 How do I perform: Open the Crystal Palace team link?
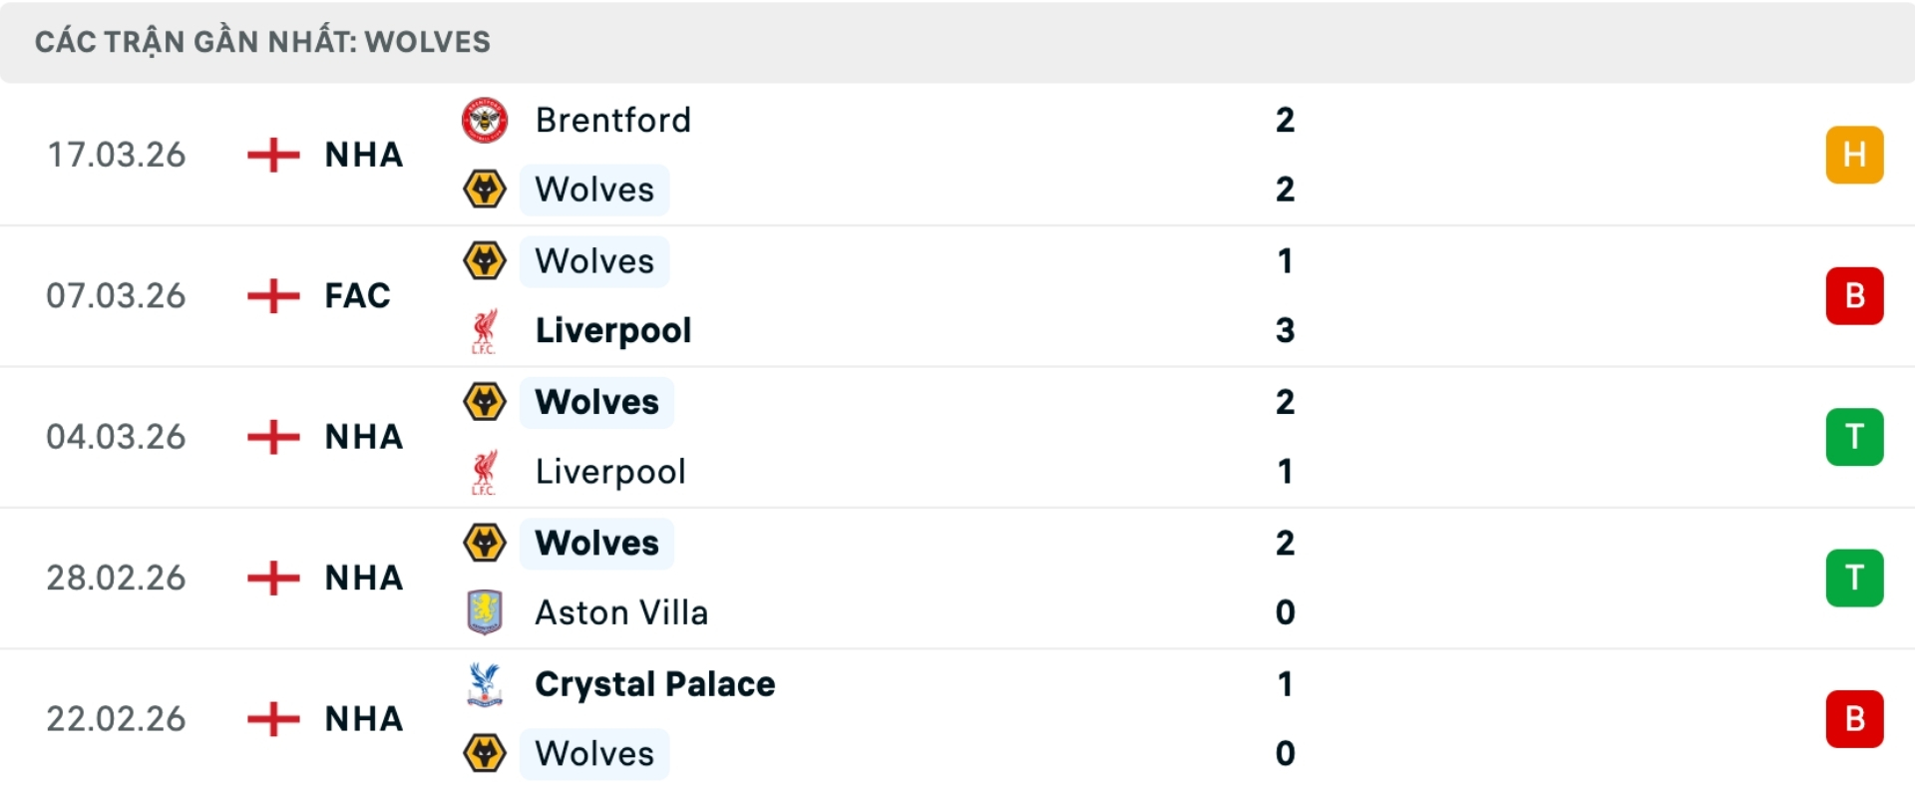654,684
